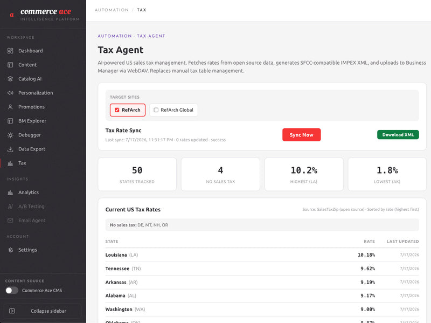Click the 9.19% rate value
Screen dimensions: 431x323
(368, 282)
